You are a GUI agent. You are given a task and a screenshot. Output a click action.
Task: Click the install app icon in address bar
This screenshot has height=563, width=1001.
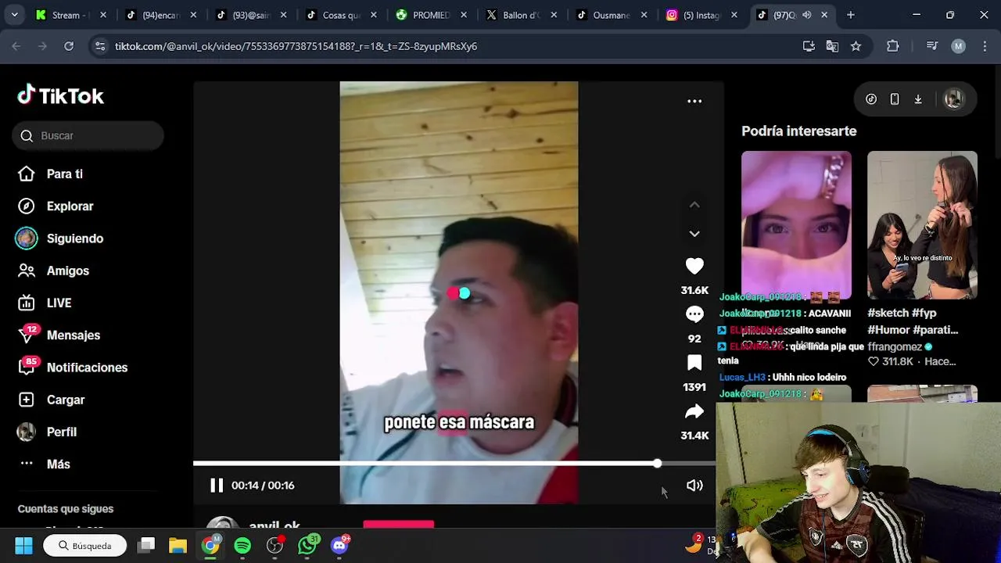809,46
